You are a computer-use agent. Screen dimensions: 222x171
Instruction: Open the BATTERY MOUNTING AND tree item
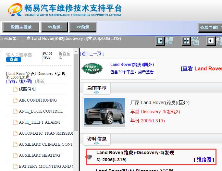point(46,166)
